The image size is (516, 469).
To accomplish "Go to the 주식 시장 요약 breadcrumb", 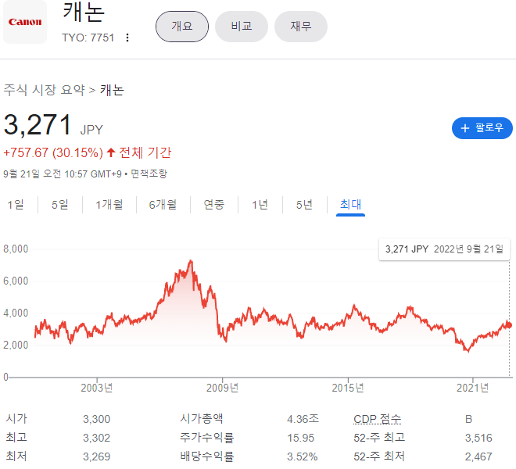I will [x=44, y=90].
